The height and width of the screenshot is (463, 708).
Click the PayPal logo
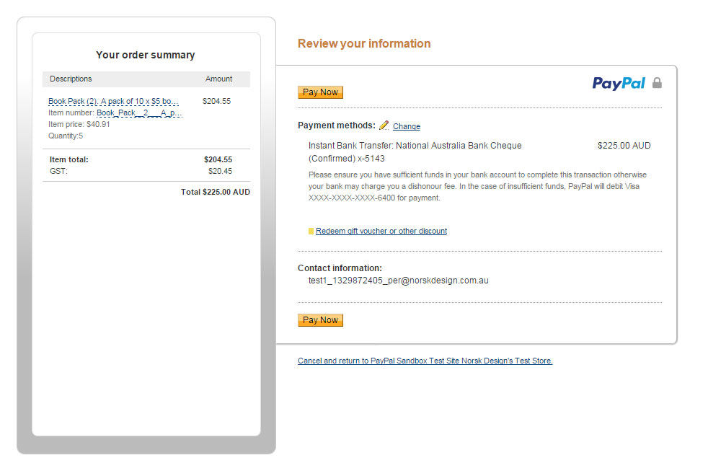619,84
